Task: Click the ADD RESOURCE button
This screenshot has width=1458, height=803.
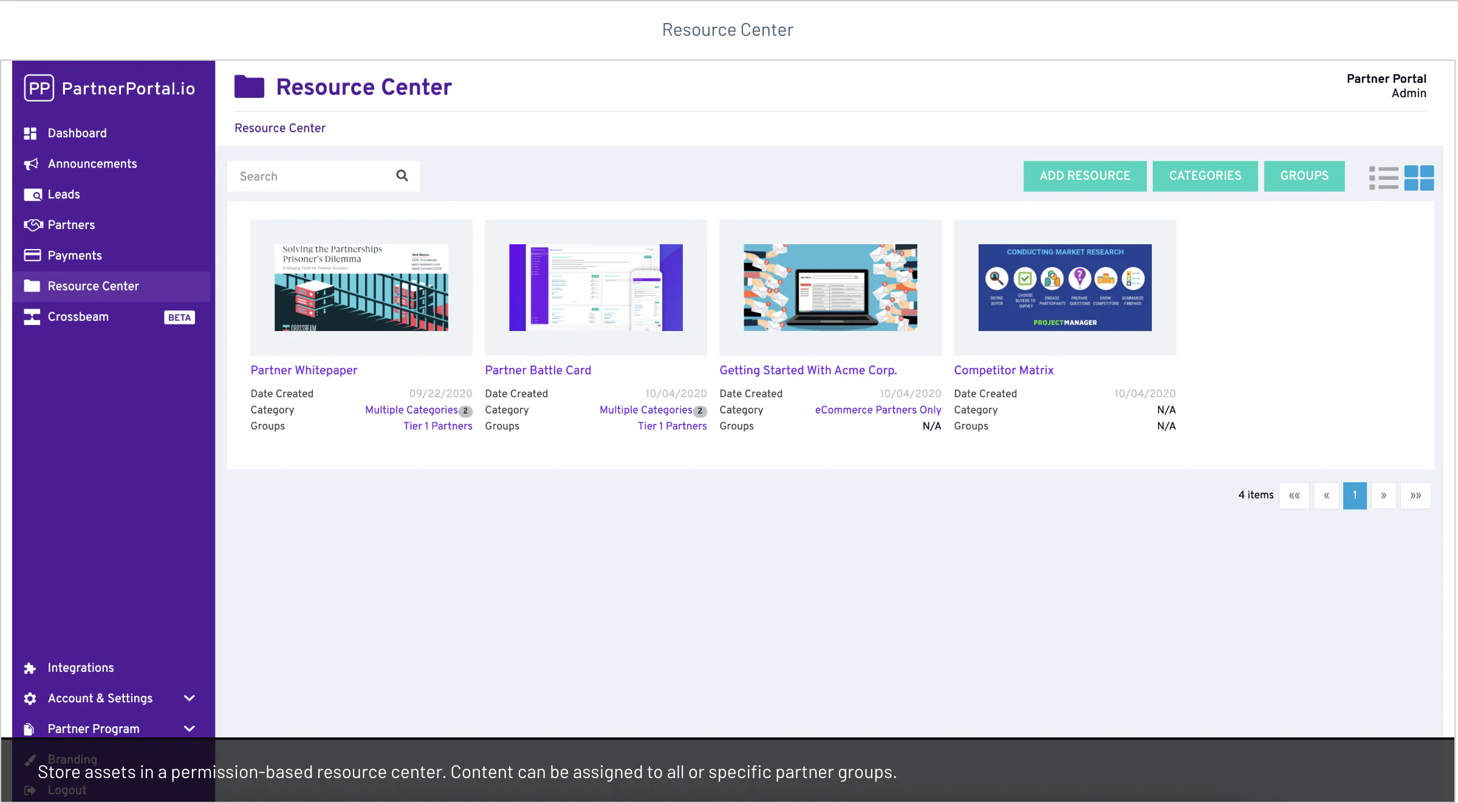Action: point(1085,176)
